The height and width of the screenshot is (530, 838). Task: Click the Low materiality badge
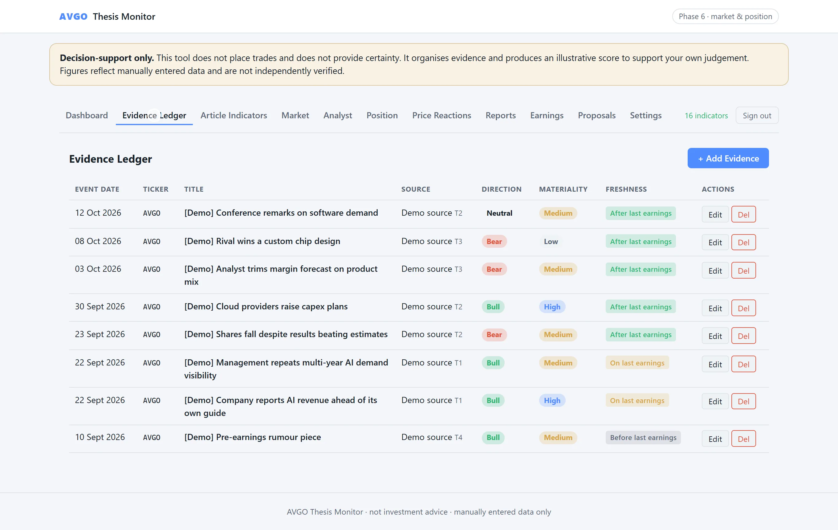tap(551, 241)
